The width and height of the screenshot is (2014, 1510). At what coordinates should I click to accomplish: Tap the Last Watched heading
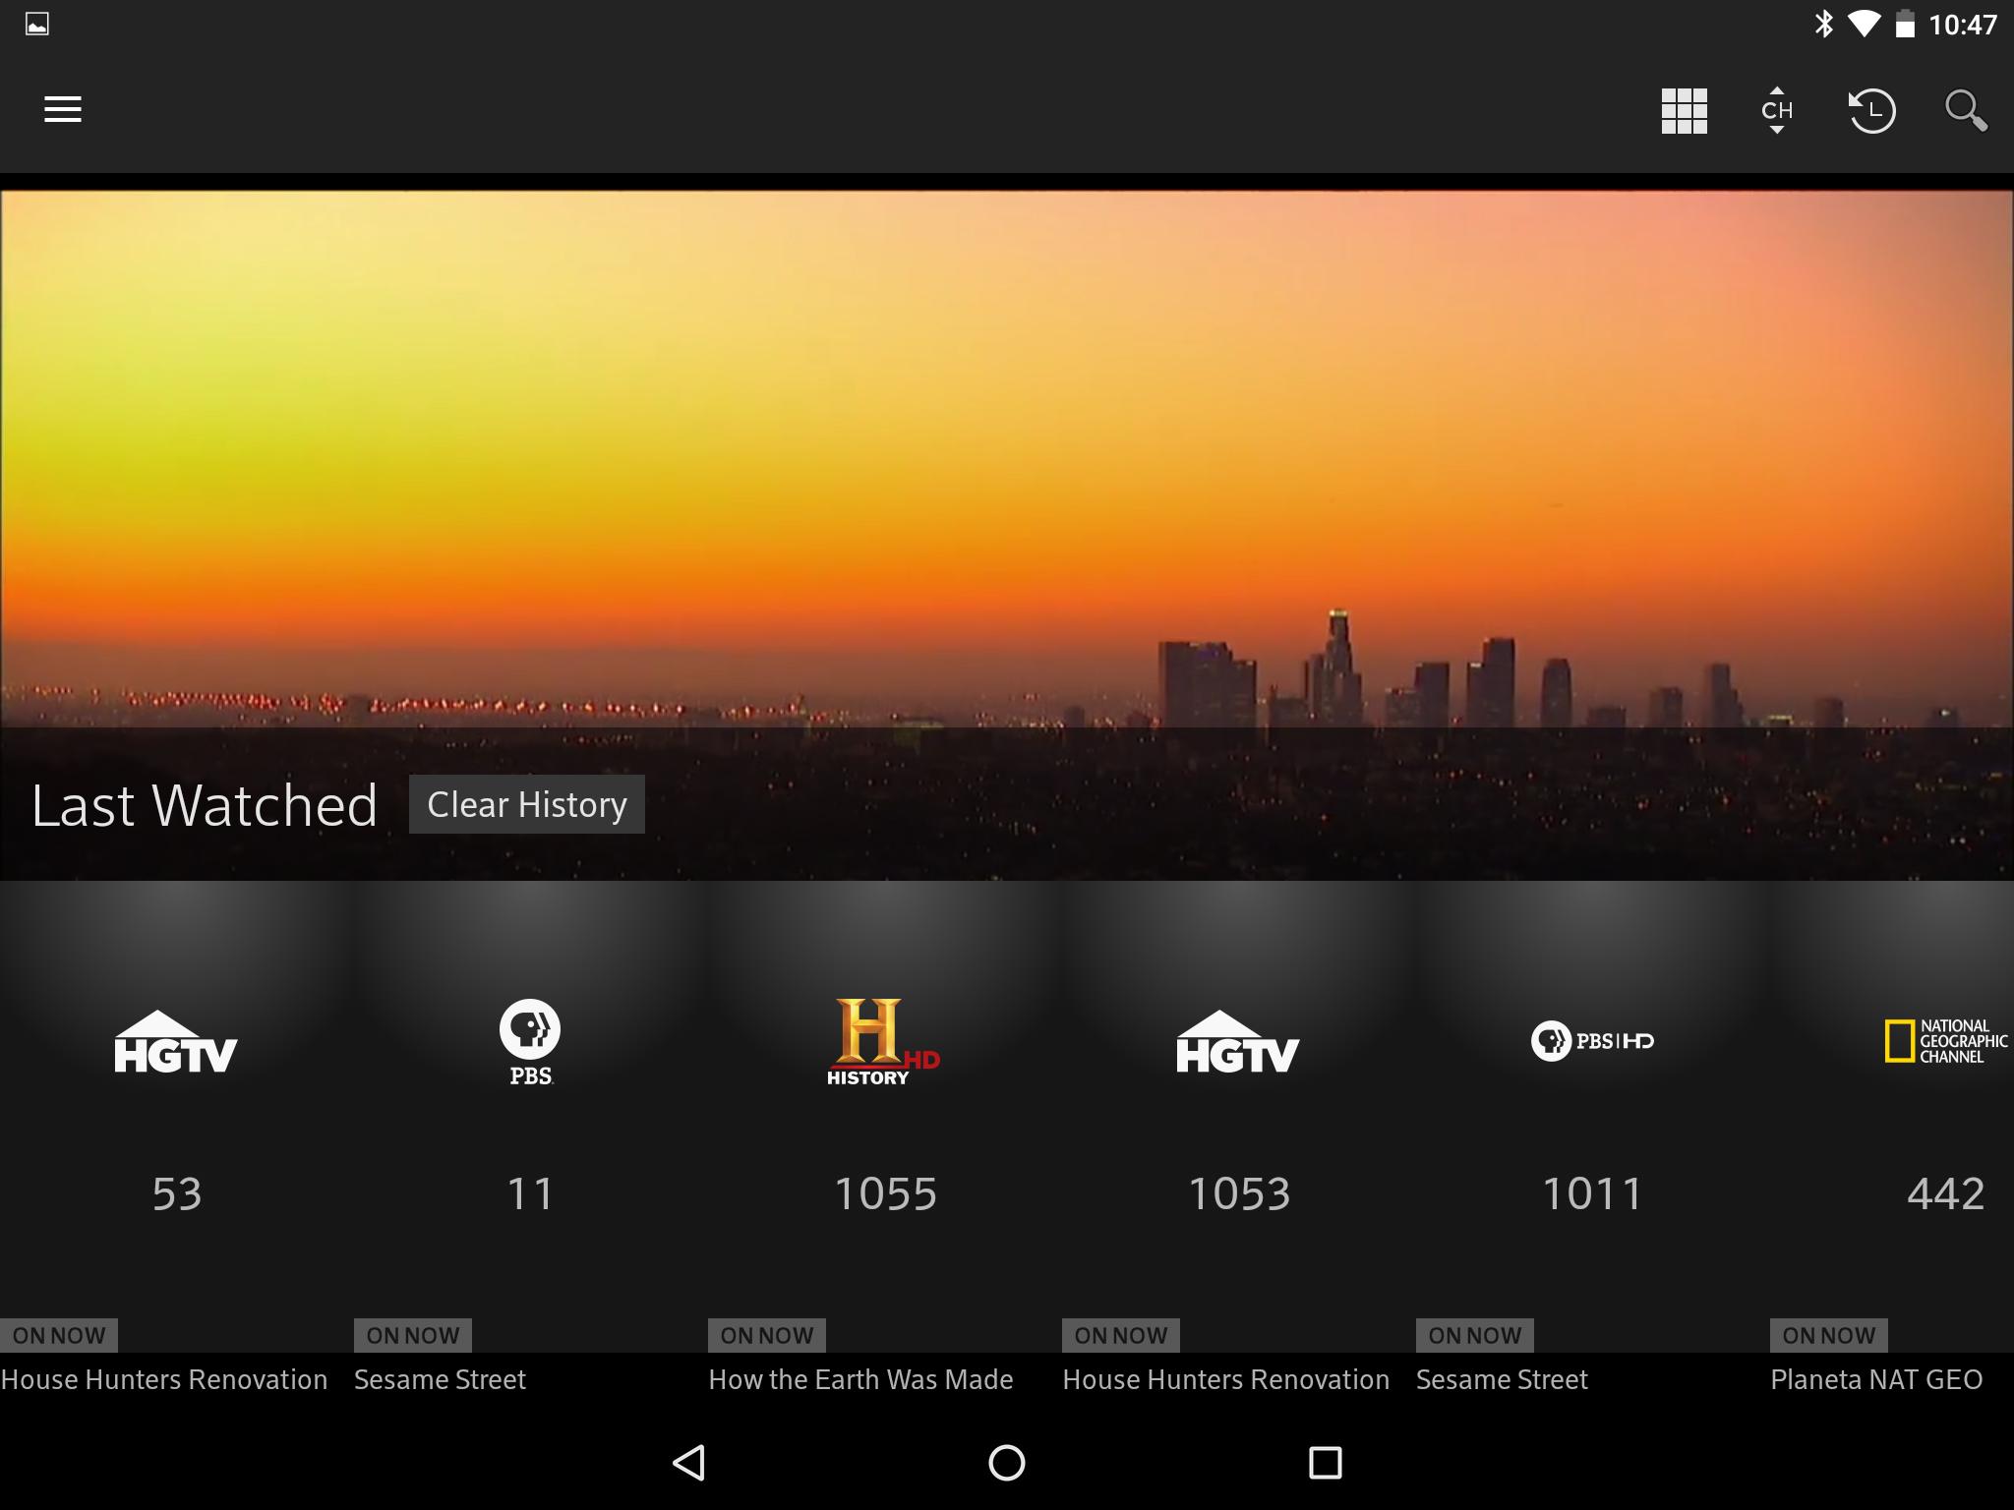point(205,805)
